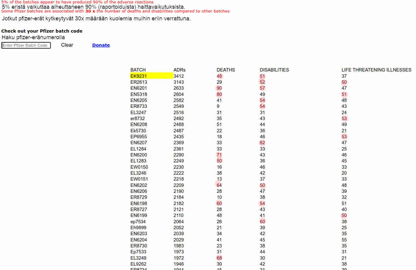The width and height of the screenshot is (416, 270).
Task: Select batch code ER8727
Action: click(139, 209)
